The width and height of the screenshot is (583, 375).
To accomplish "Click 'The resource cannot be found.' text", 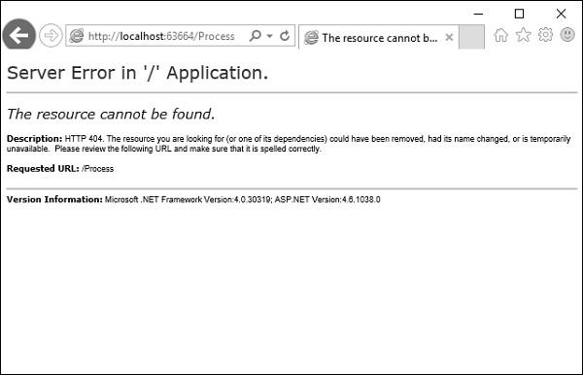I will (111, 114).
